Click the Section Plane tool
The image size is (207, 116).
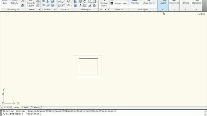tap(104, 4)
